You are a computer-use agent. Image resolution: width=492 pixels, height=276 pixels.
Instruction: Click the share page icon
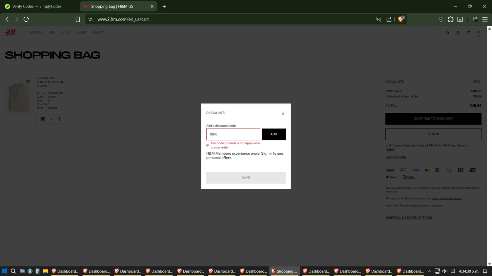tap(389, 19)
